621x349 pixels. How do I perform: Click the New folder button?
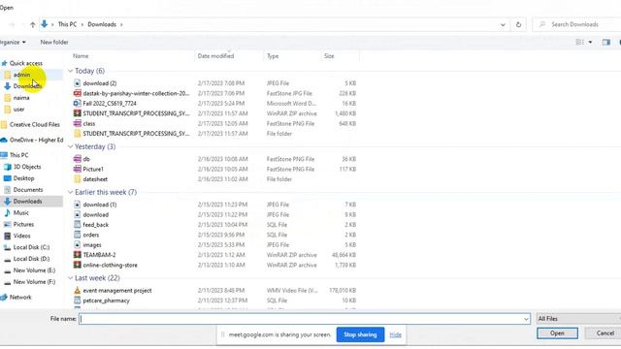pos(54,42)
